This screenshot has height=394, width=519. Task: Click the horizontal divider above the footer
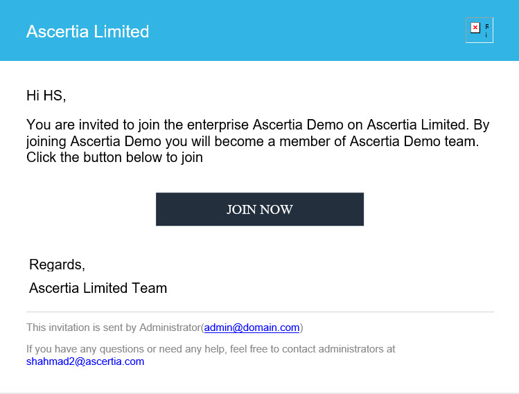click(x=260, y=312)
